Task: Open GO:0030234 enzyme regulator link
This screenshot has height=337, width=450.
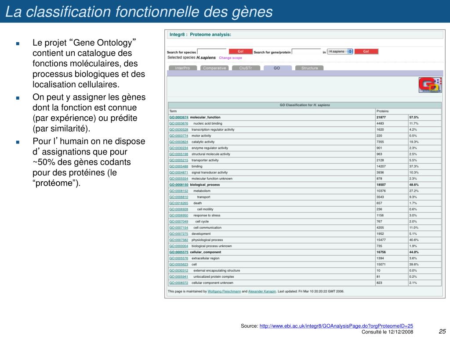Action: [179, 148]
